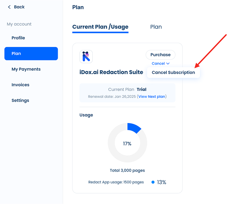245x204 pixels.
Task: Go to My Payments section
Action: (x=26, y=69)
